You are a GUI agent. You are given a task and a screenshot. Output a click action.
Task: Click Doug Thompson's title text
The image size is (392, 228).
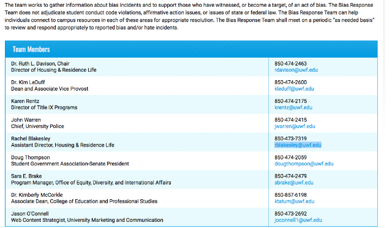(70, 164)
